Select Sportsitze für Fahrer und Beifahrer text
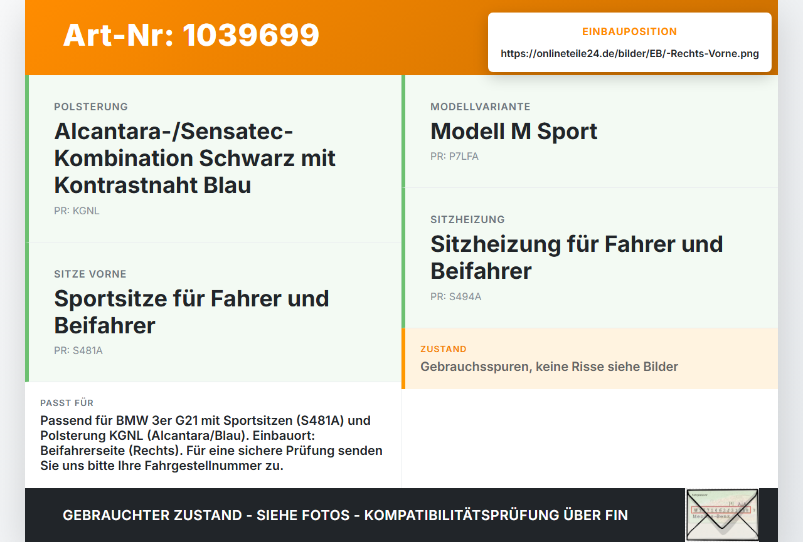803x542 pixels. pyautogui.click(x=191, y=311)
